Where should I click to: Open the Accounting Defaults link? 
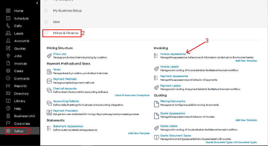click(x=66, y=101)
